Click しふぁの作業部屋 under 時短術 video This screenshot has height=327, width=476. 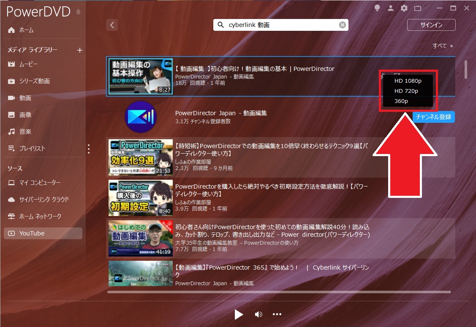[193, 162]
